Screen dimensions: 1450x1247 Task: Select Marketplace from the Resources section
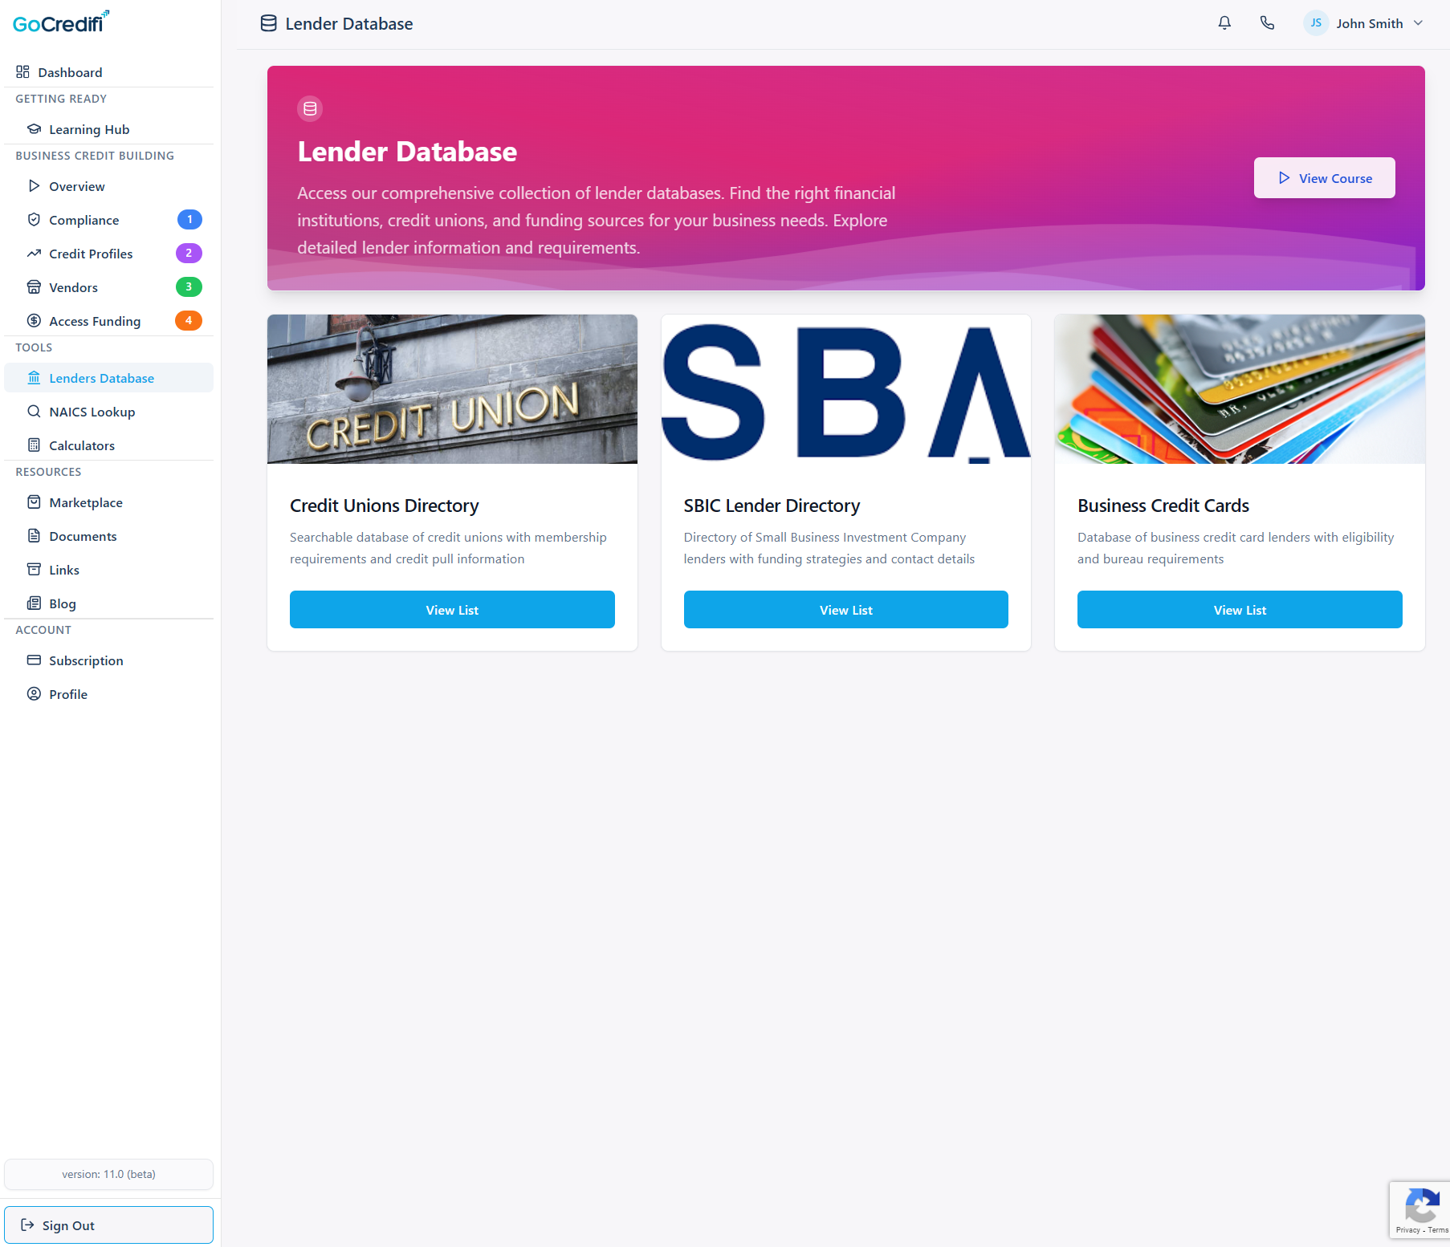[83, 502]
